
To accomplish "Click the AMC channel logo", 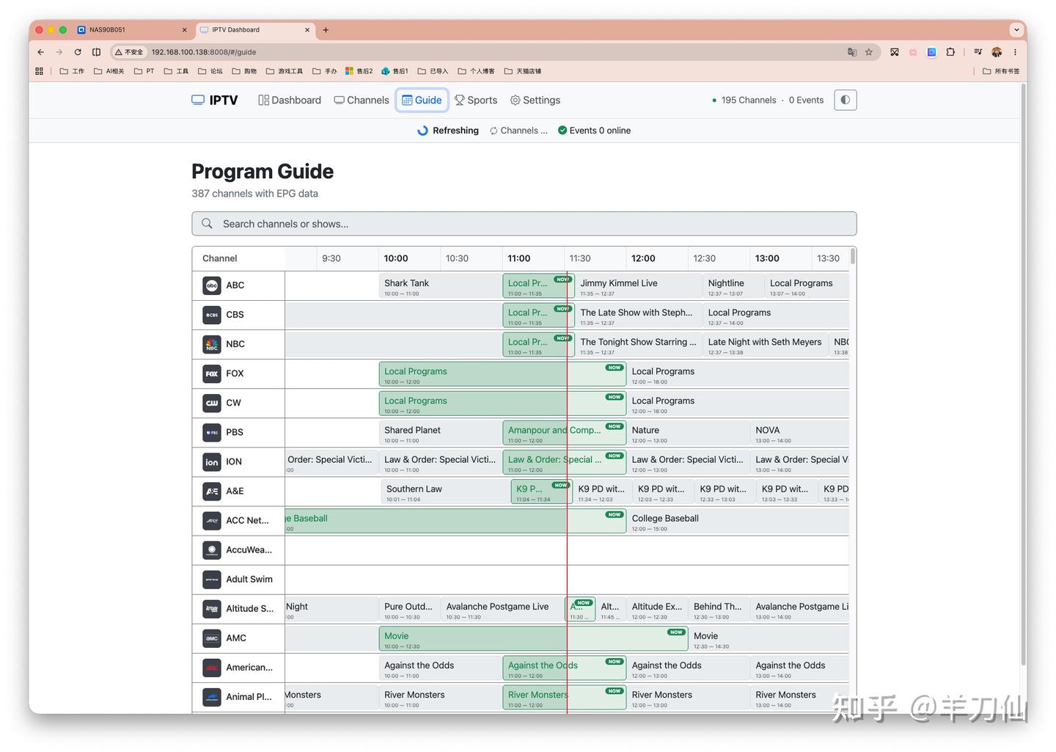I will (212, 638).
